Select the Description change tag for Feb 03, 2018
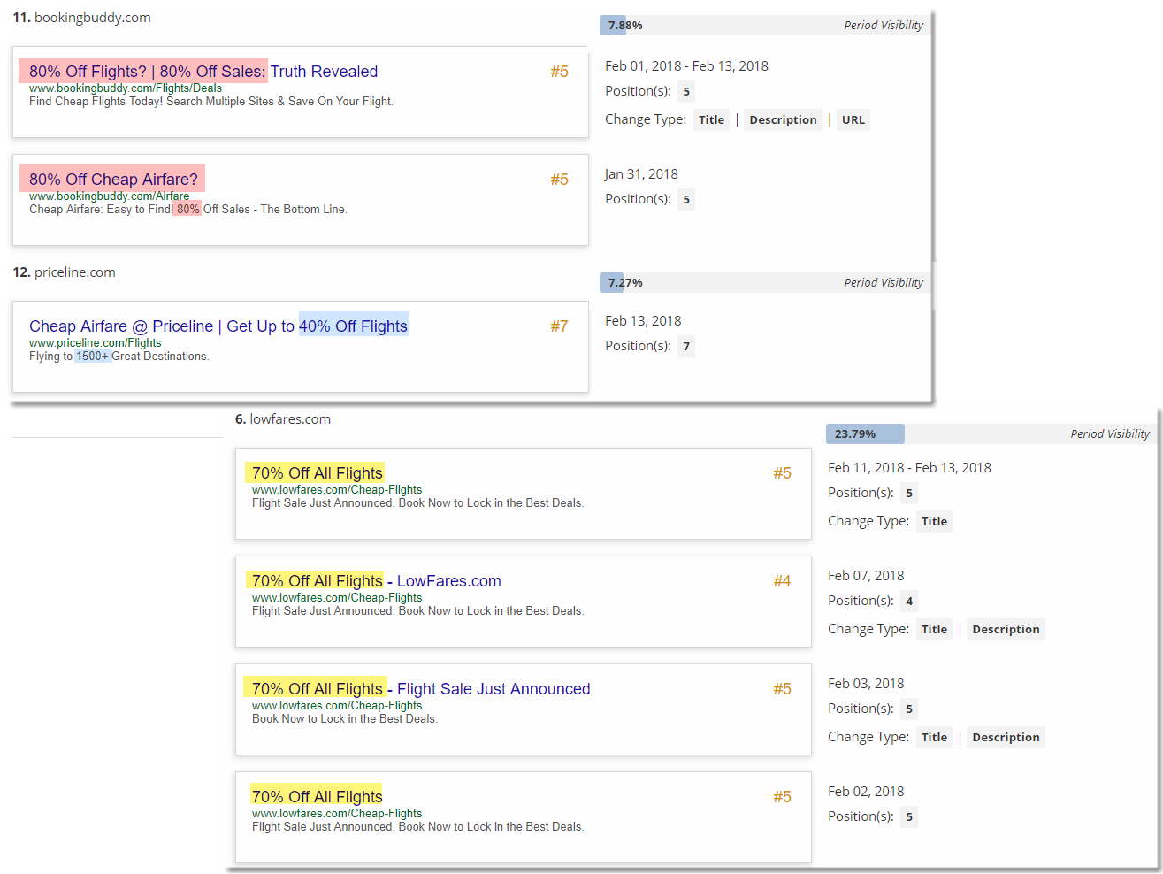 (x=1006, y=738)
